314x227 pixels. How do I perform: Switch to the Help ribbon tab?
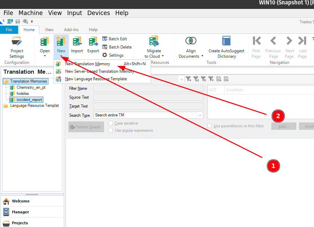tap(93, 30)
